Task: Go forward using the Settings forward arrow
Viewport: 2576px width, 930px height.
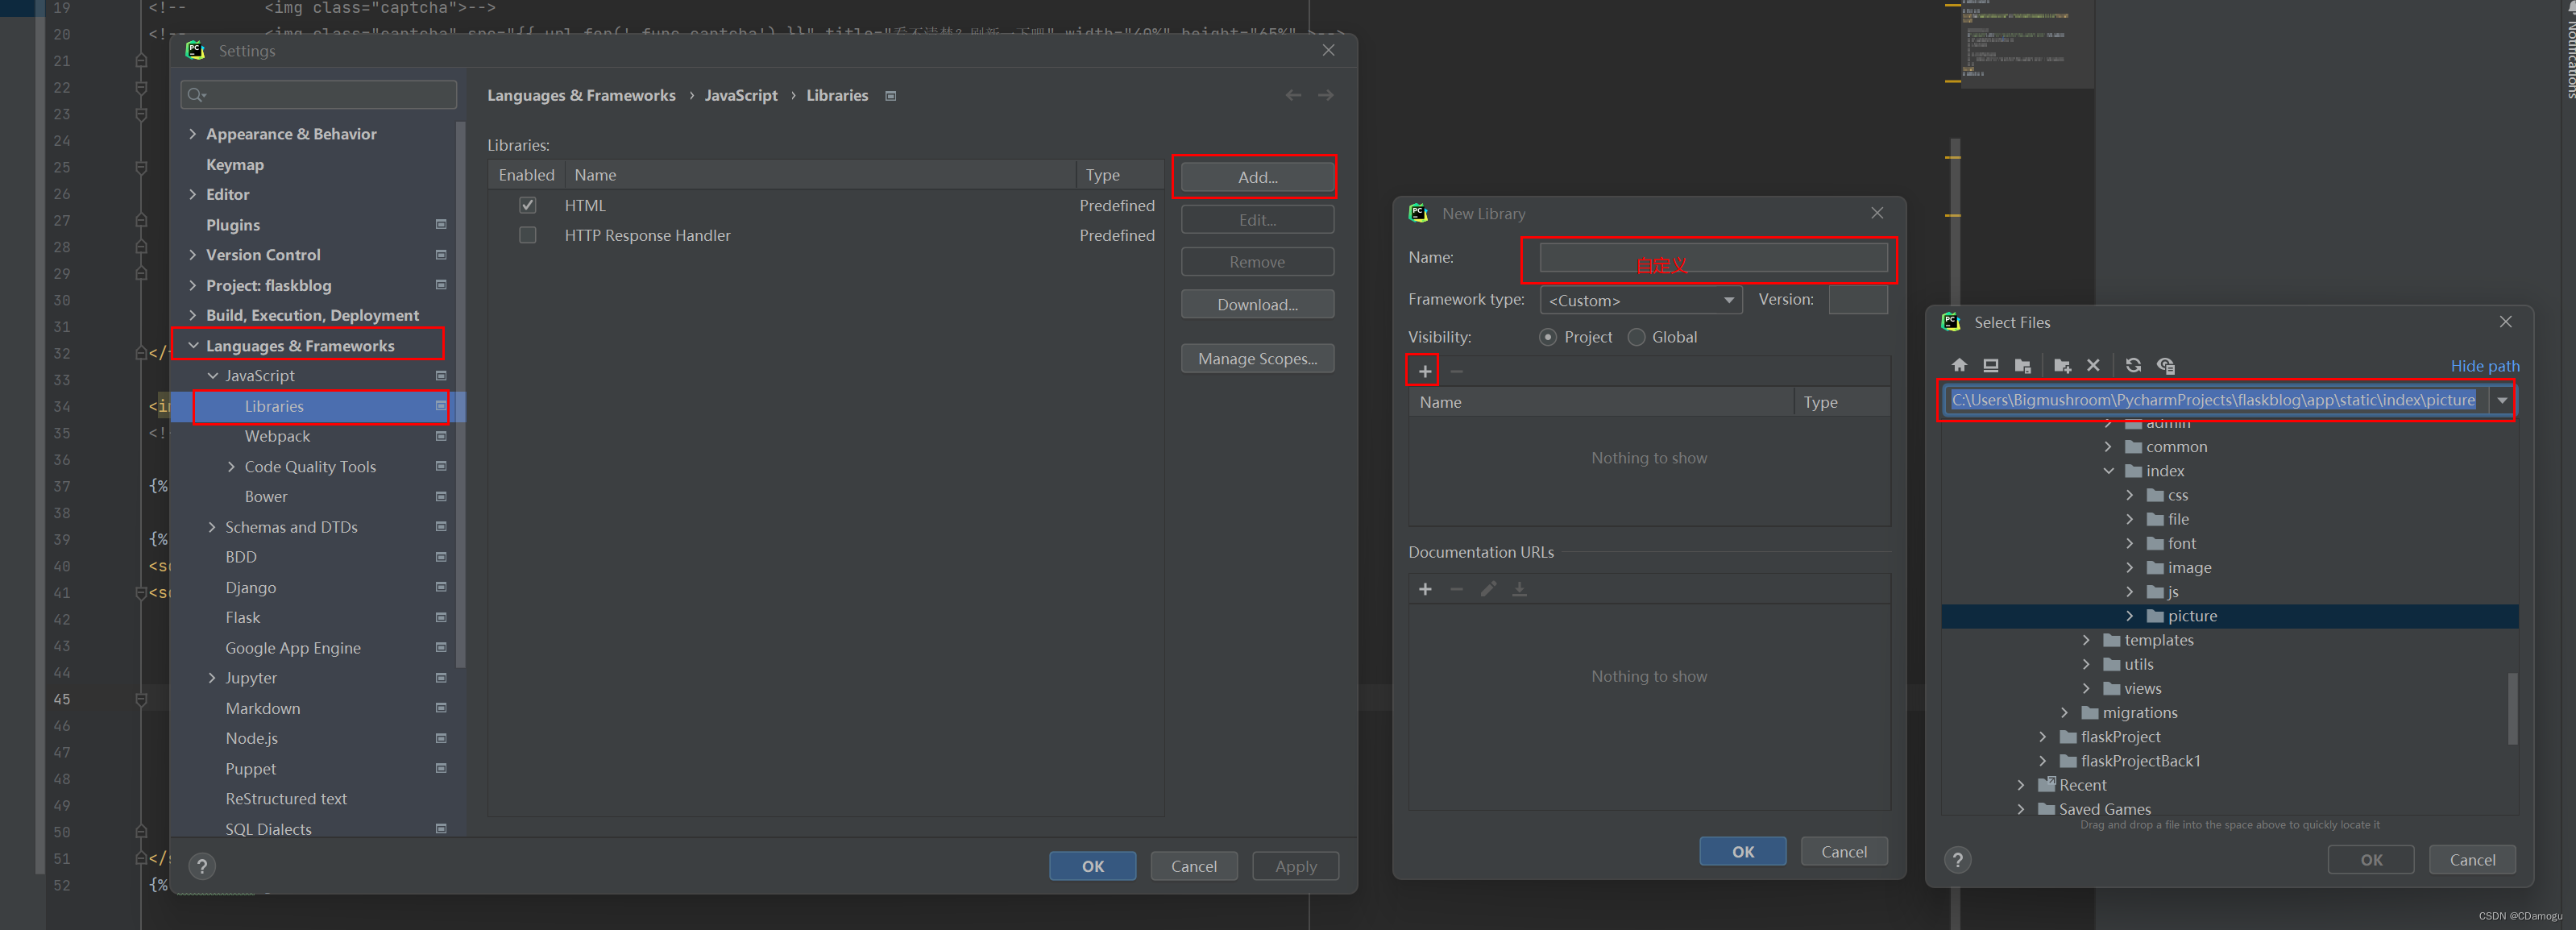Action: tap(1326, 95)
